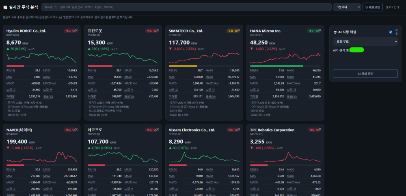The height and width of the screenshot is (196, 406).
Task: Click the NAVER price chart sparkline
Action: coord(42,157)
